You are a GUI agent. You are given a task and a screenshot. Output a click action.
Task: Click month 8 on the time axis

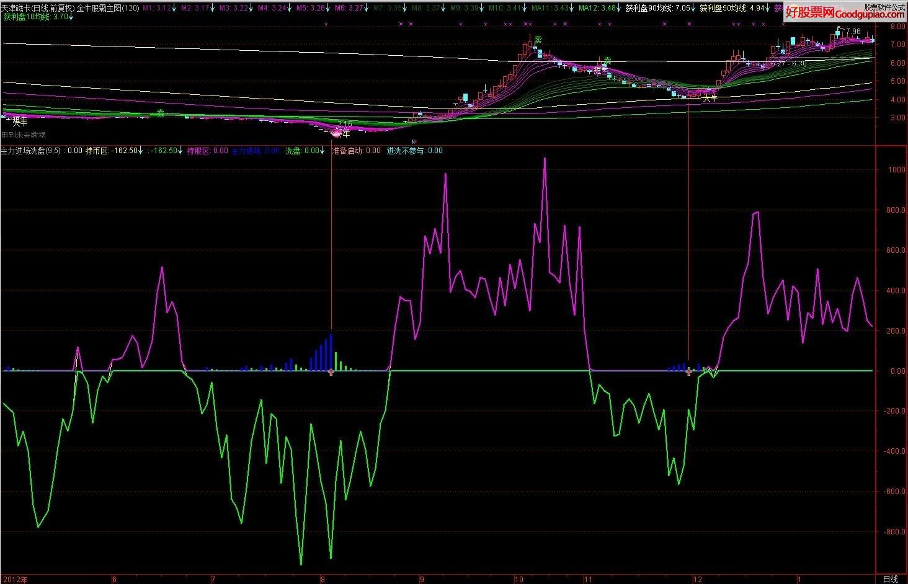tap(323, 579)
